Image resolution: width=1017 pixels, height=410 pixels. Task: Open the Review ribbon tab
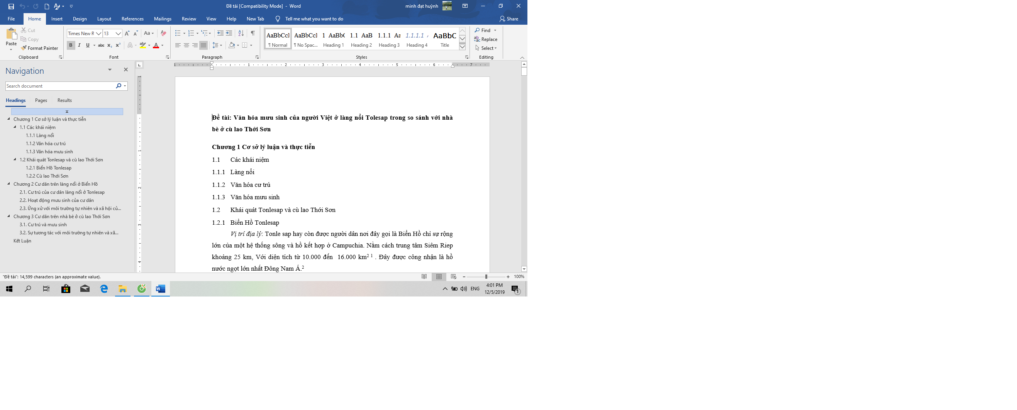[x=189, y=19]
